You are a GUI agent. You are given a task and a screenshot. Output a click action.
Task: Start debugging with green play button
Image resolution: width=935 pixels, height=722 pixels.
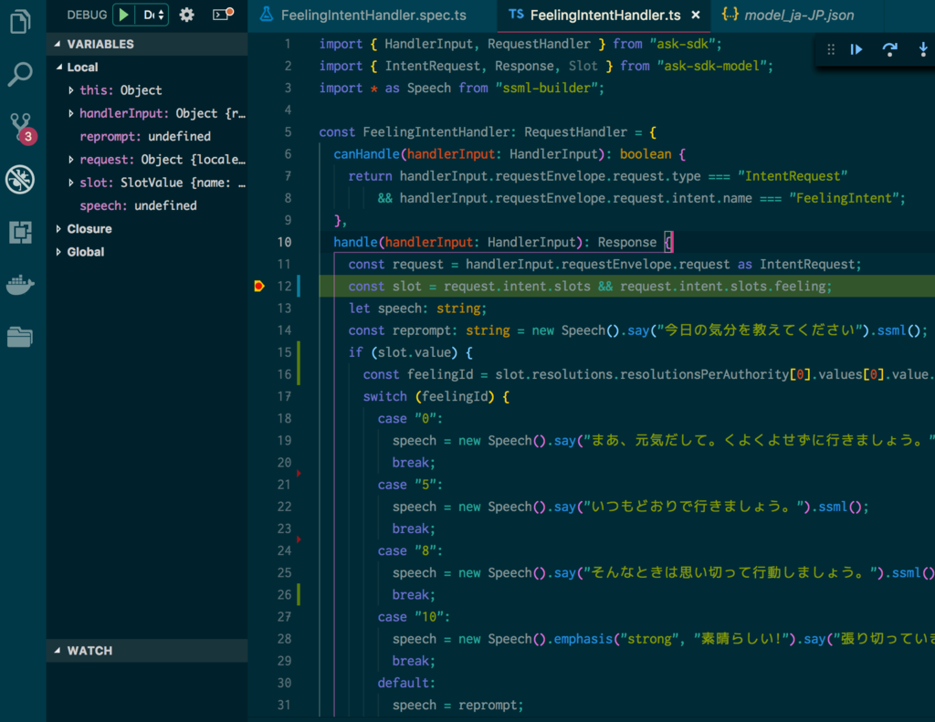click(123, 15)
